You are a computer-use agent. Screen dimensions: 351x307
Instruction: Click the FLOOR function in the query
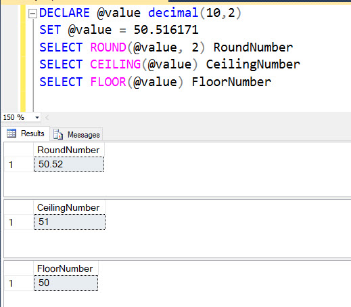coord(108,82)
